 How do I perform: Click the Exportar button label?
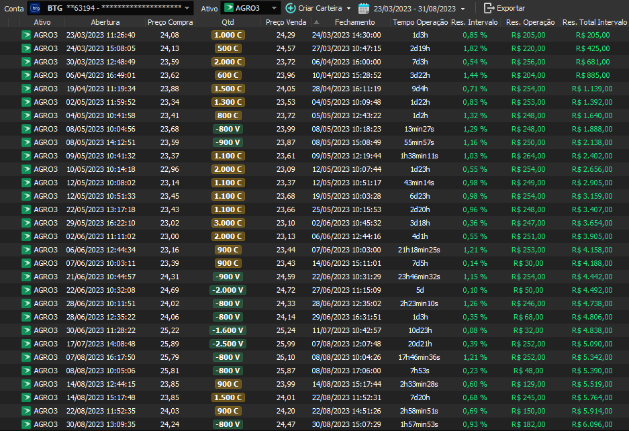click(511, 8)
